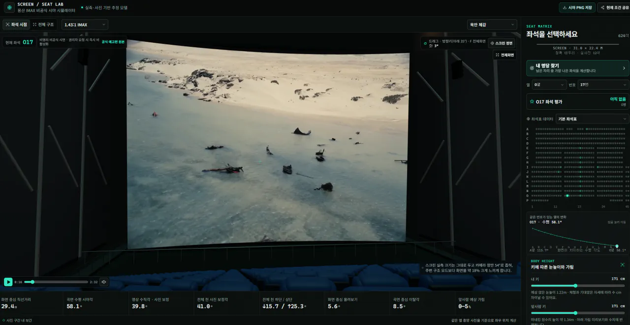Click the Screen / Seat Lab logo icon
The image size is (630, 325).
pyautogui.click(x=9, y=7)
